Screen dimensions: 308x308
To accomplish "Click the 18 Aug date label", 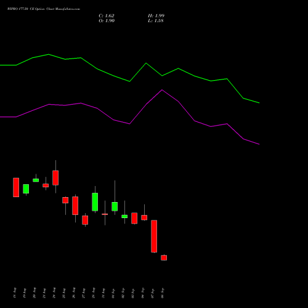I will 15,293.
